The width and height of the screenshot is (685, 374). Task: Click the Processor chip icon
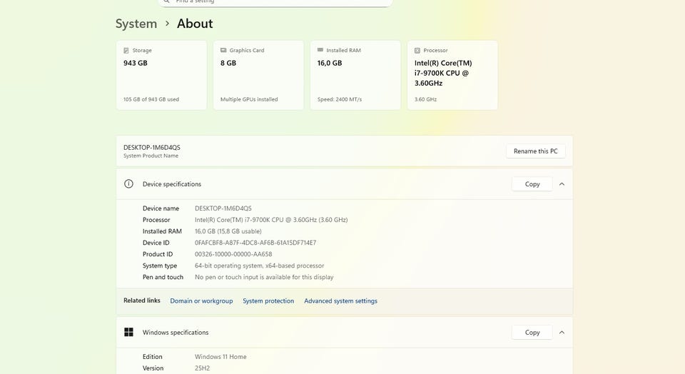417,51
